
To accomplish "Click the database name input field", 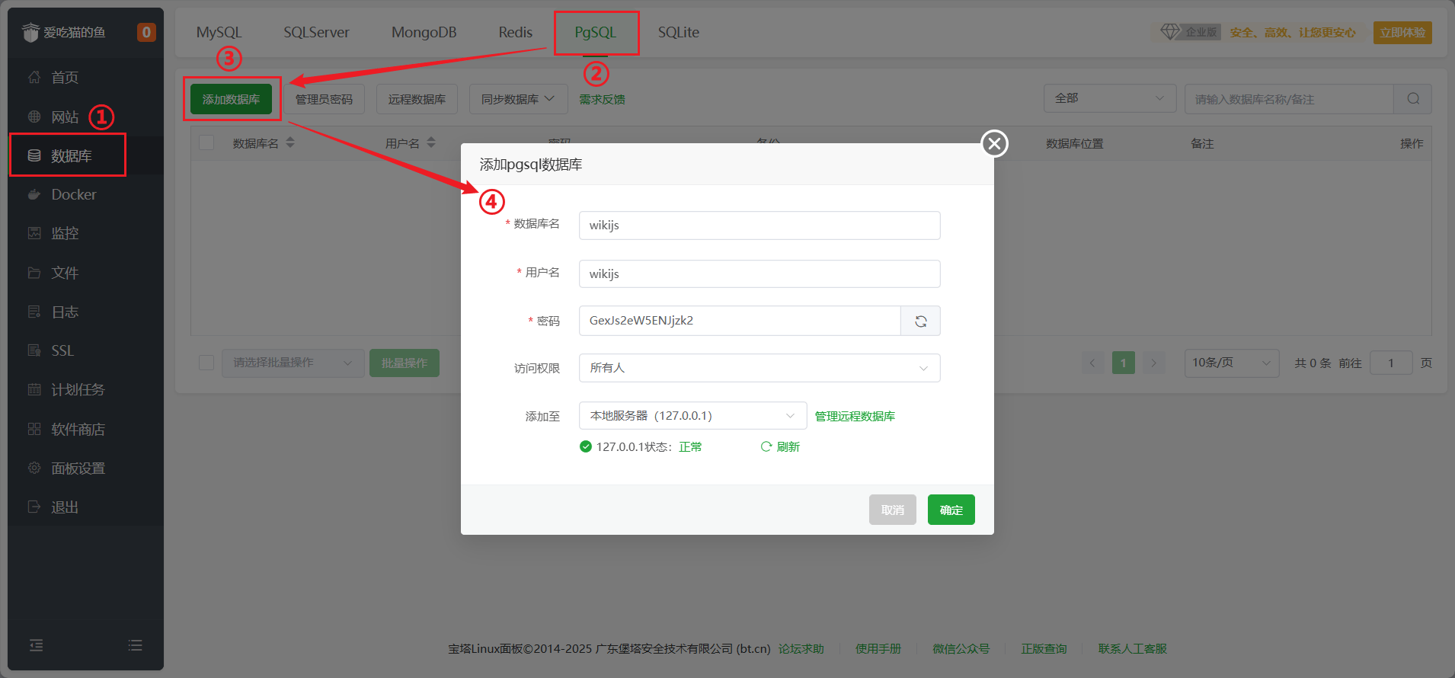I will tap(759, 225).
